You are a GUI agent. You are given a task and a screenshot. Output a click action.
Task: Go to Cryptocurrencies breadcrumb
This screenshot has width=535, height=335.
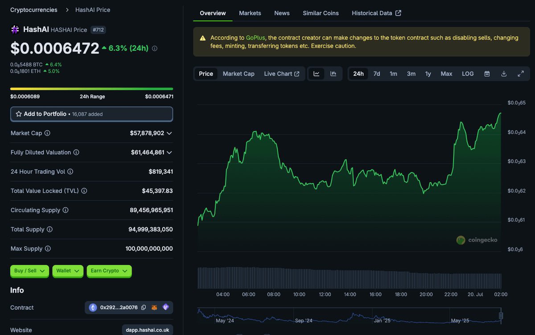pyautogui.click(x=34, y=10)
